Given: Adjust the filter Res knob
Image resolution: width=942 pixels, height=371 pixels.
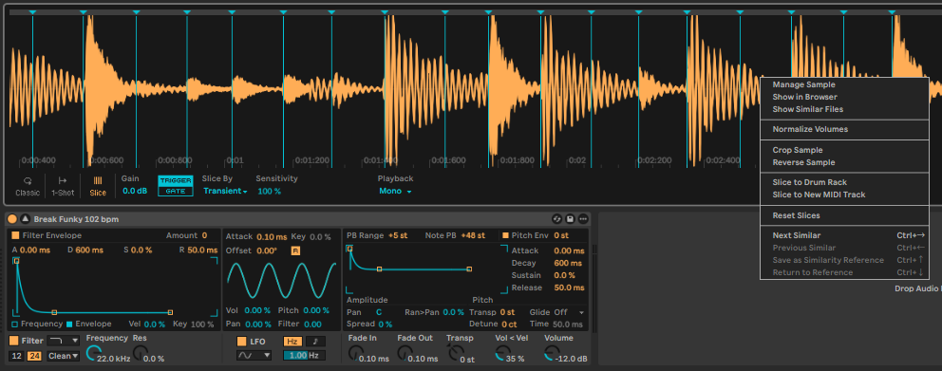Looking at the screenshot, I should (x=140, y=354).
